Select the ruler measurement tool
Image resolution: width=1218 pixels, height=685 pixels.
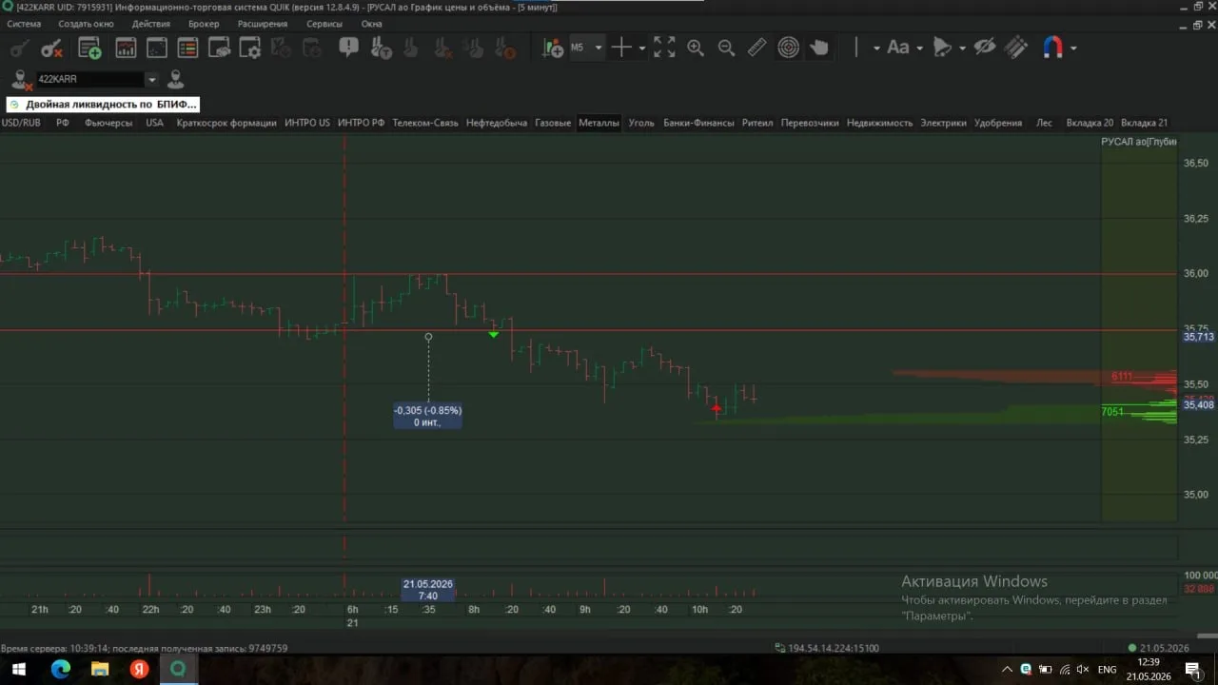point(757,48)
